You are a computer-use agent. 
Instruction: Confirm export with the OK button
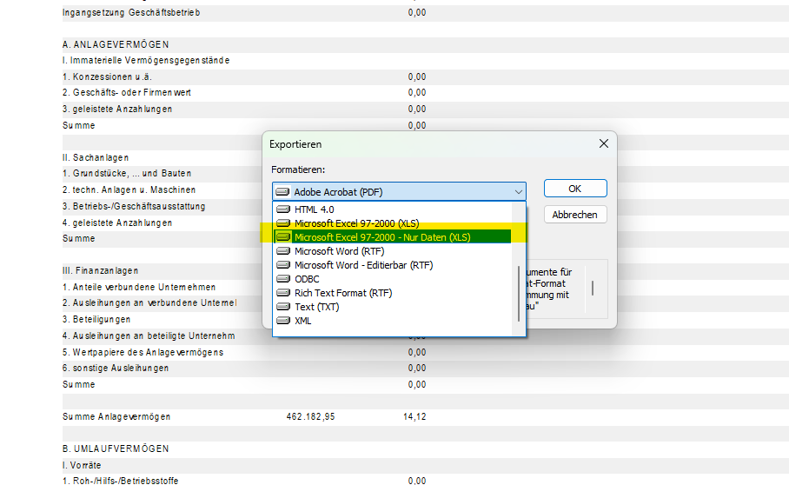(x=575, y=189)
